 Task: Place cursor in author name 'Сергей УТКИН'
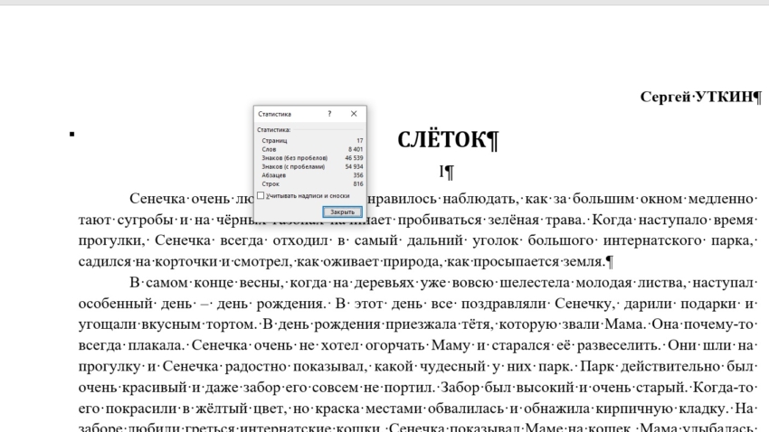point(695,97)
